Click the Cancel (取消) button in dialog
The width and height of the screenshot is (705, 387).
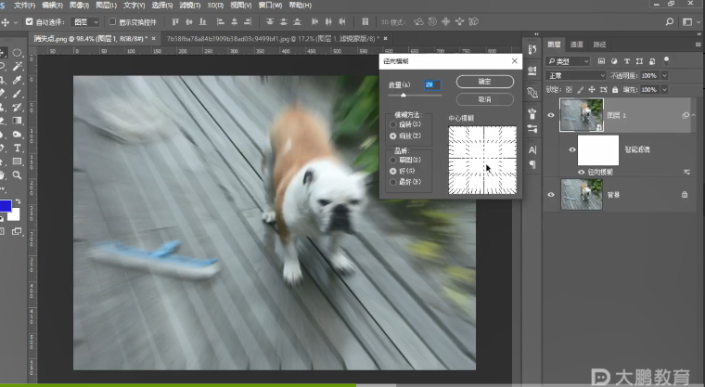(484, 98)
